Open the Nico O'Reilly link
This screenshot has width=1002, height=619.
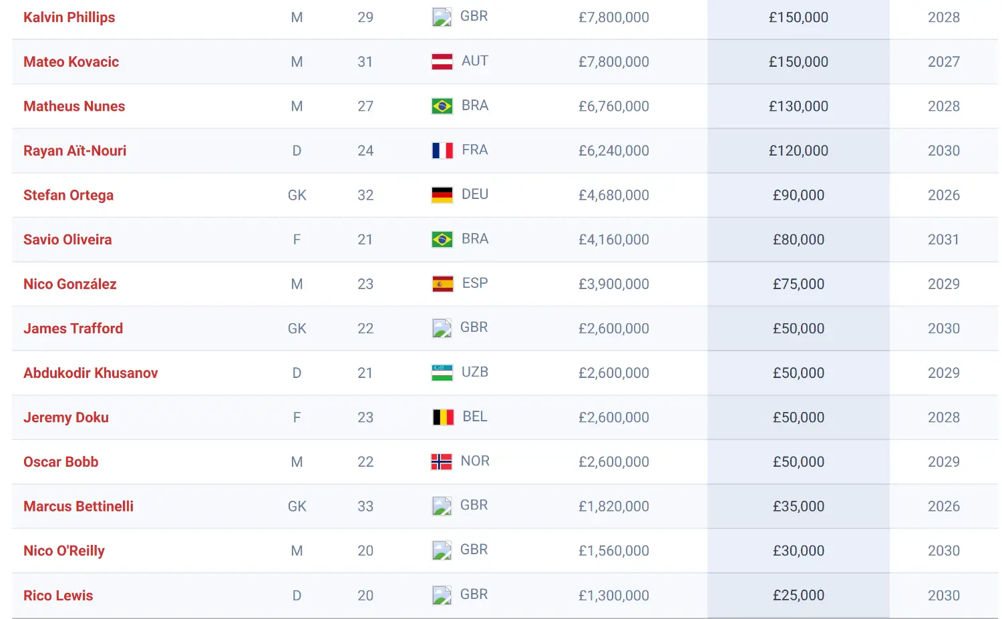point(63,551)
